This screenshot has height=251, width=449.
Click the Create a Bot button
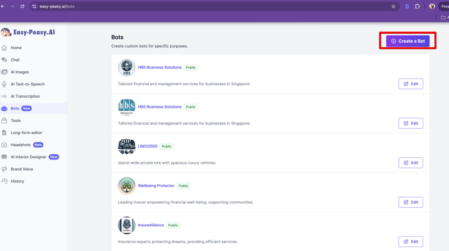coord(408,41)
